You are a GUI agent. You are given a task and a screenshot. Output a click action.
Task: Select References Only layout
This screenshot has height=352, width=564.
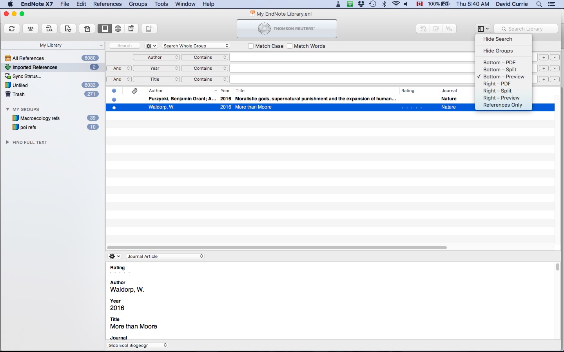(504, 105)
